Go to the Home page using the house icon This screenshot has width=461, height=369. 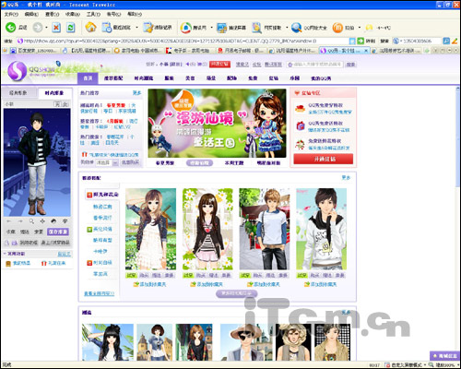[x=90, y=28]
